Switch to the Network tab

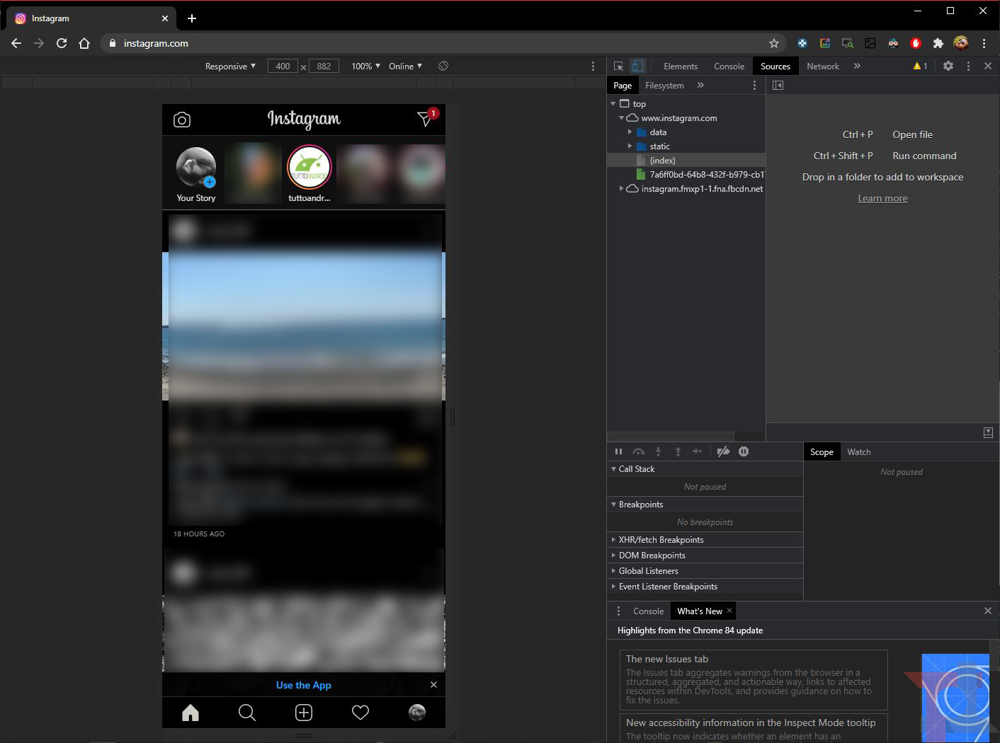click(x=822, y=66)
